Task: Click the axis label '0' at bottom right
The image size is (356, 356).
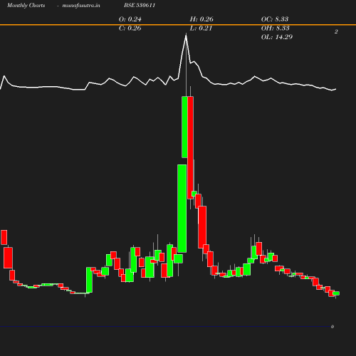Action: coord(333,327)
